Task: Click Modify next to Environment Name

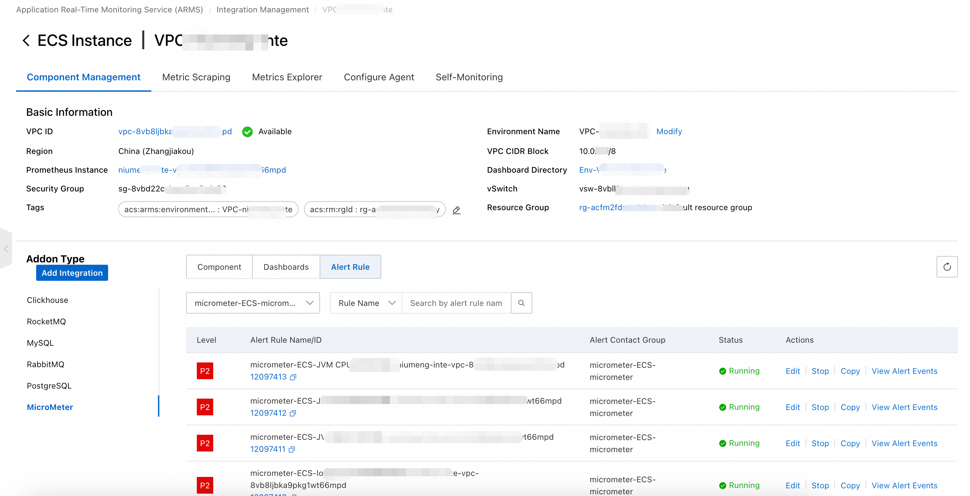Action: coord(669,131)
